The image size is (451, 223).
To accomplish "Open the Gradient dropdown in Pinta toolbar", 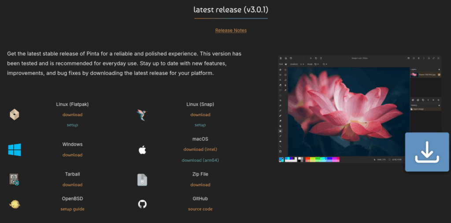I will [x=302, y=64].
